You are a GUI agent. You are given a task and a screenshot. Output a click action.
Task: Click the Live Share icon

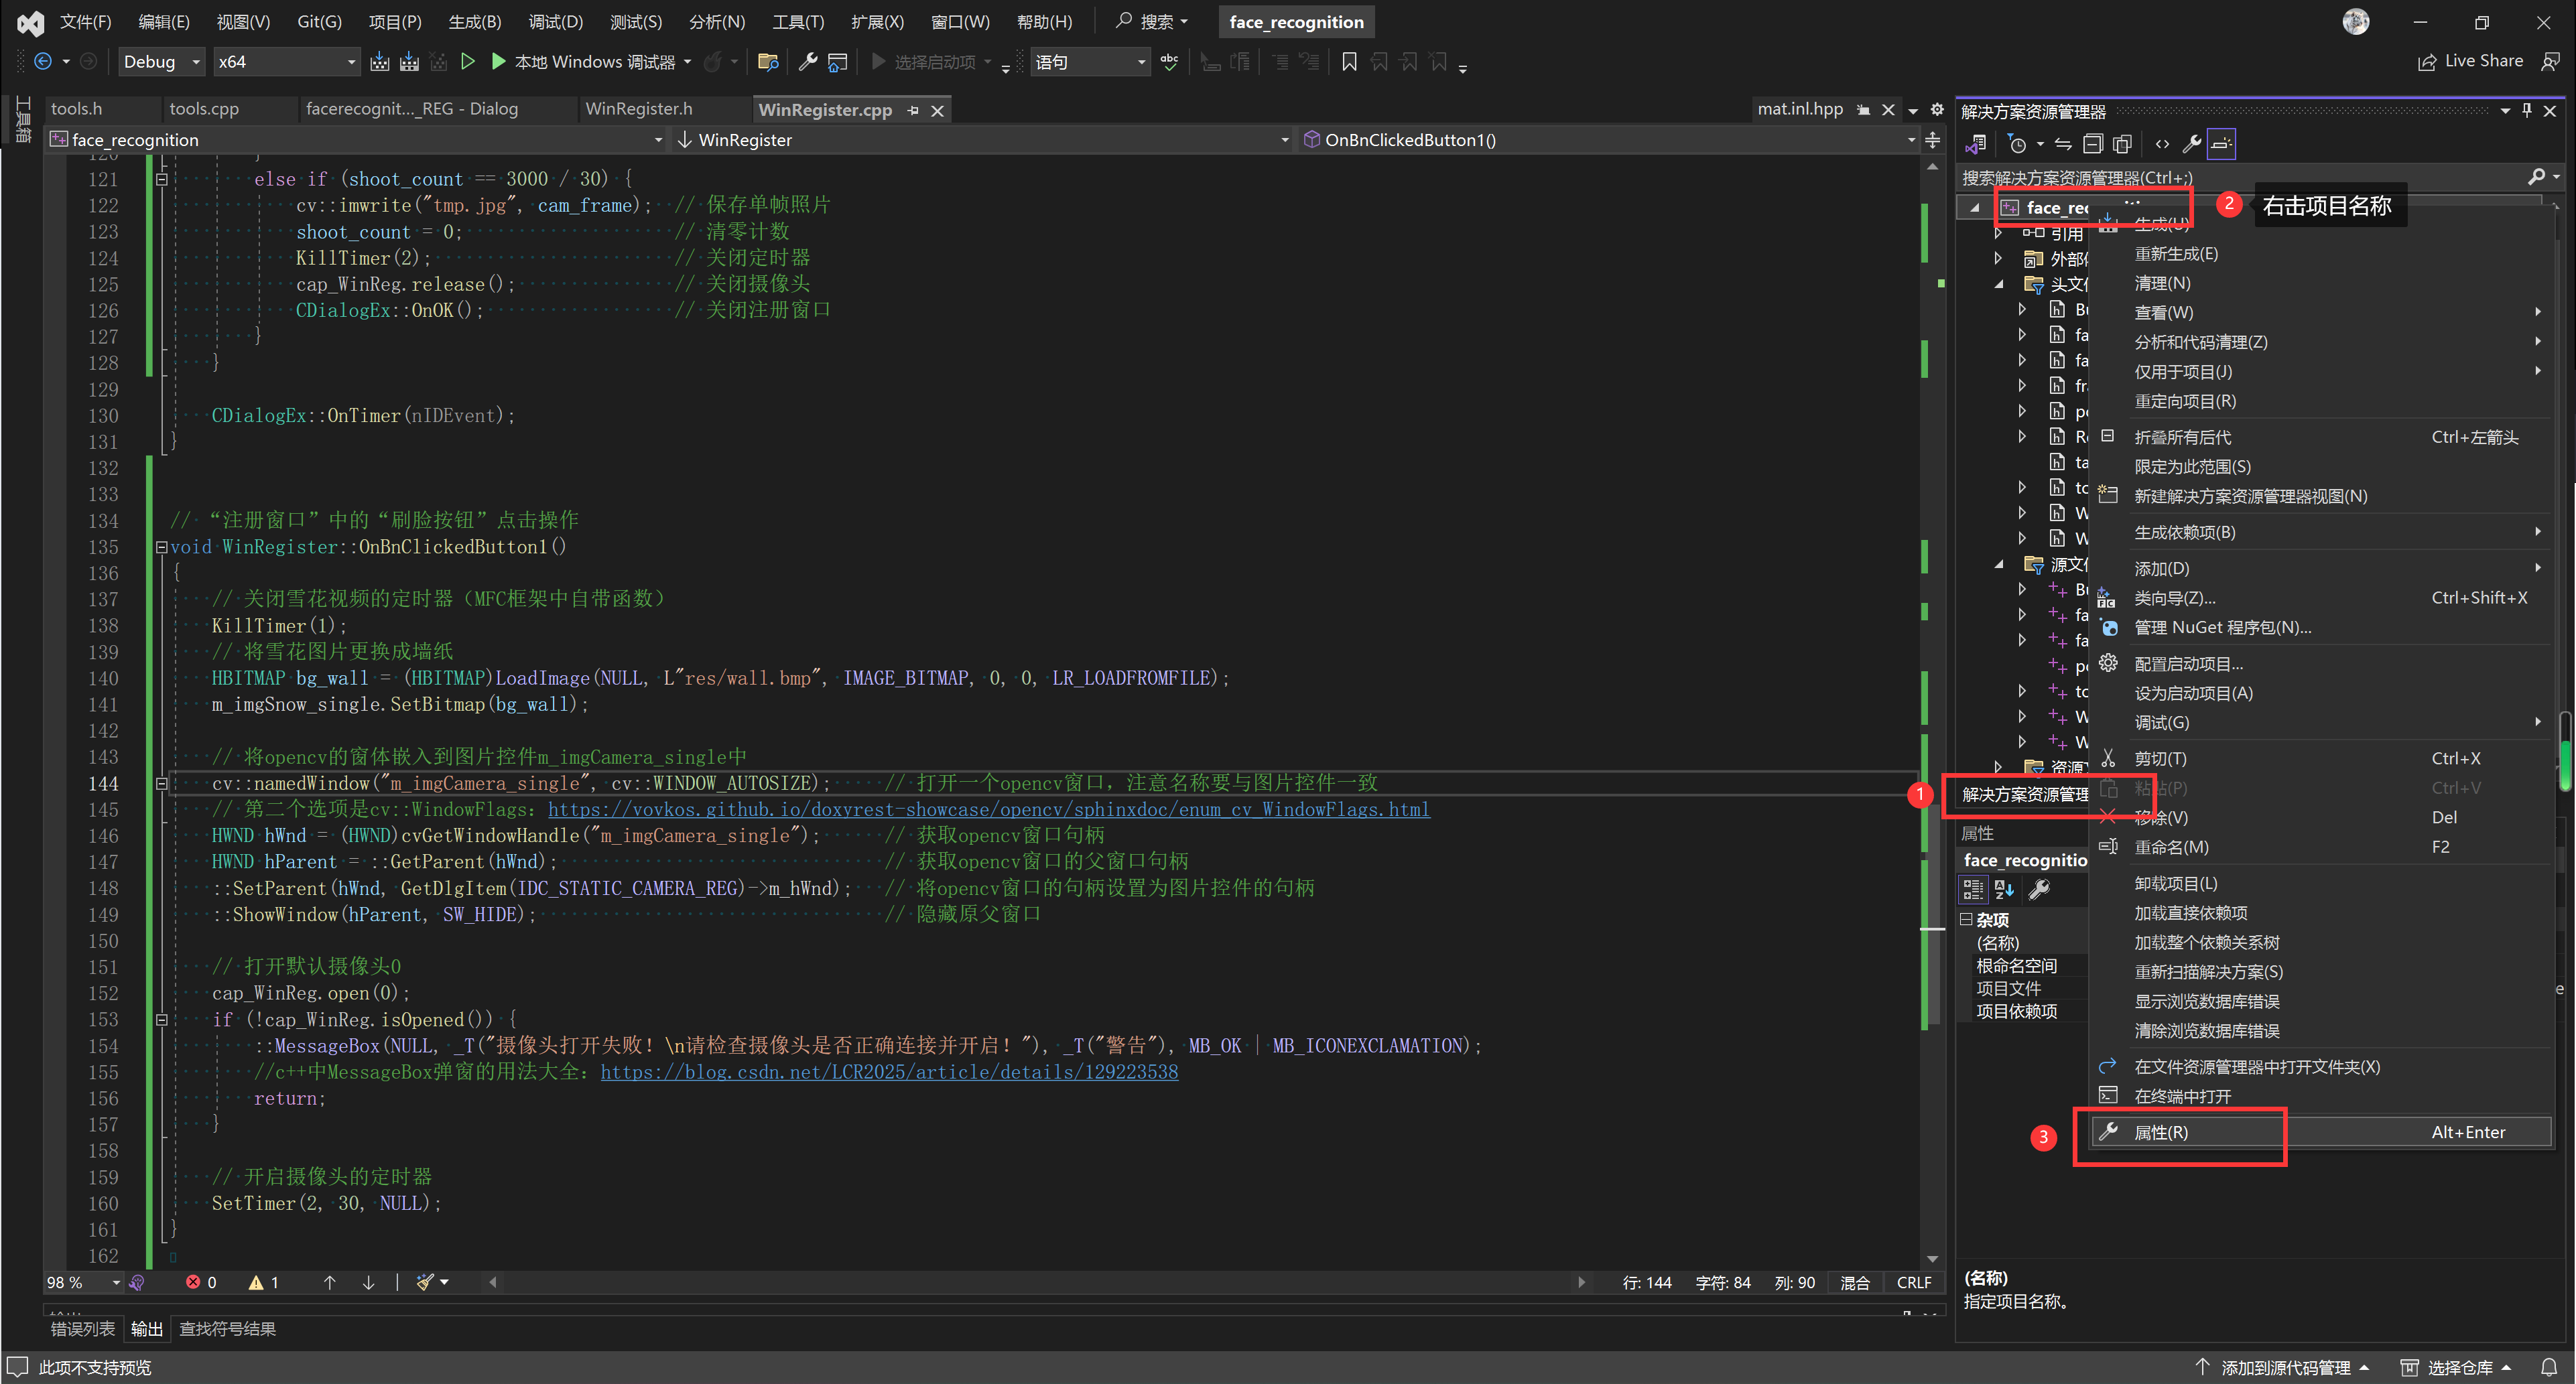point(2427,62)
